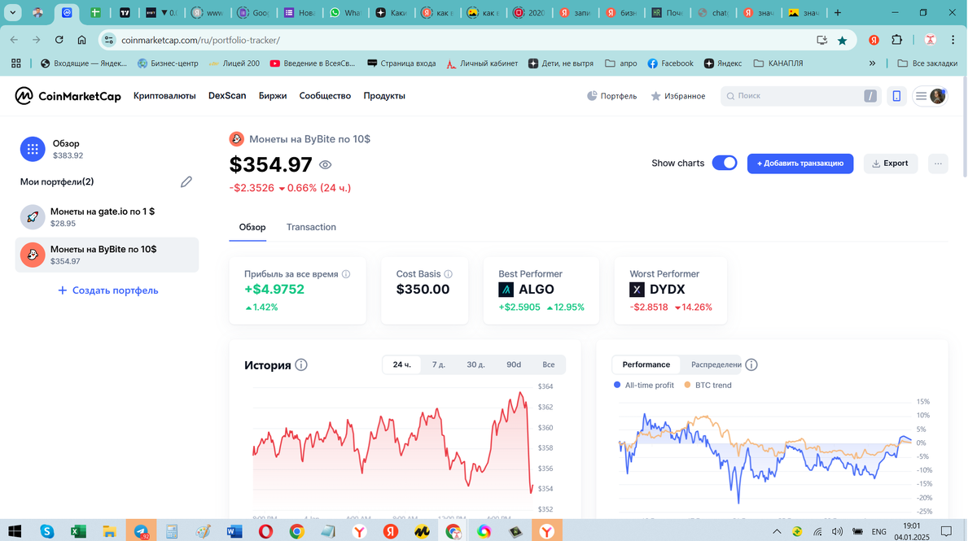977x541 pixels.
Task: Bookmark this page with the star icon
Action: tap(843, 40)
